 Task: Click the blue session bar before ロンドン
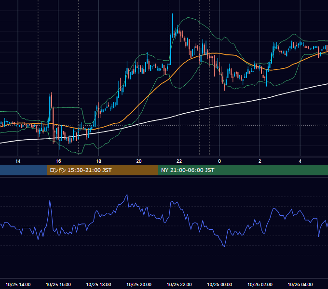pos(24,170)
